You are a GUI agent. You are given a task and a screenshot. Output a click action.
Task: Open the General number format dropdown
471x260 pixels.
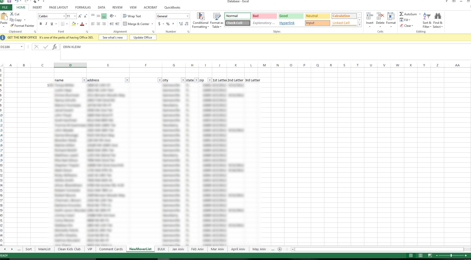coord(187,16)
